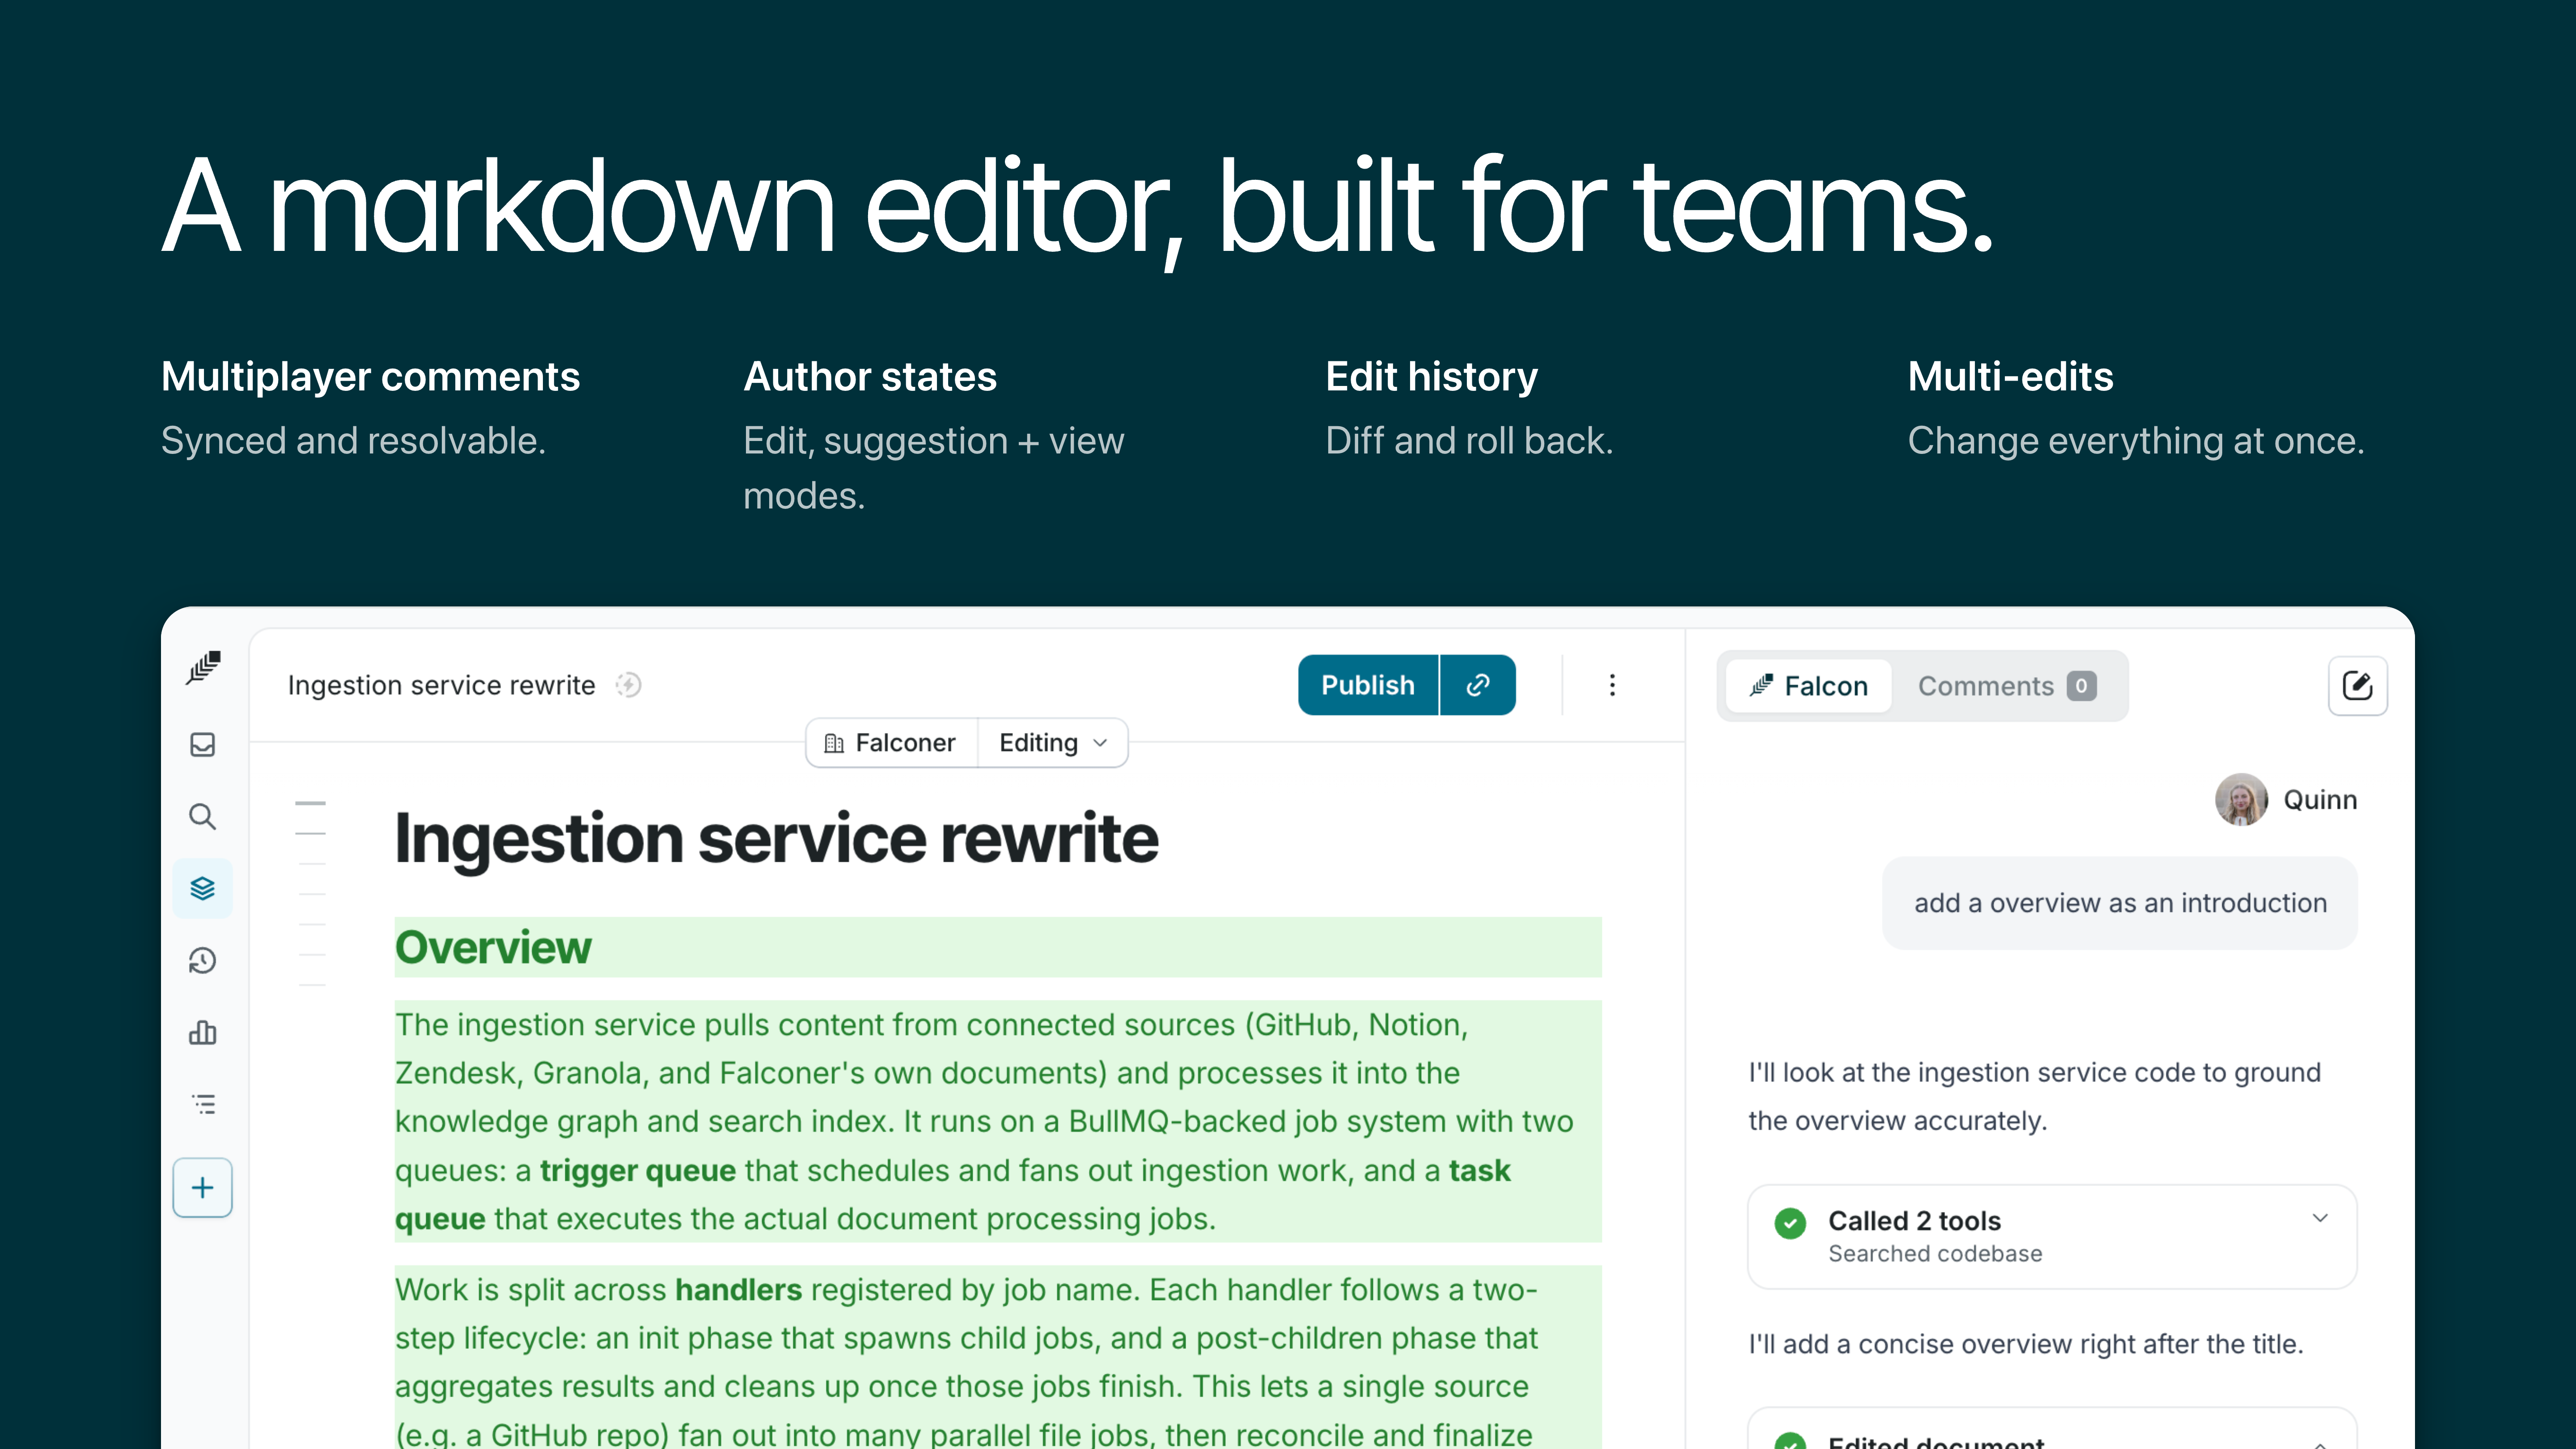Click the "Author states" feature heading

tap(870, 377)
